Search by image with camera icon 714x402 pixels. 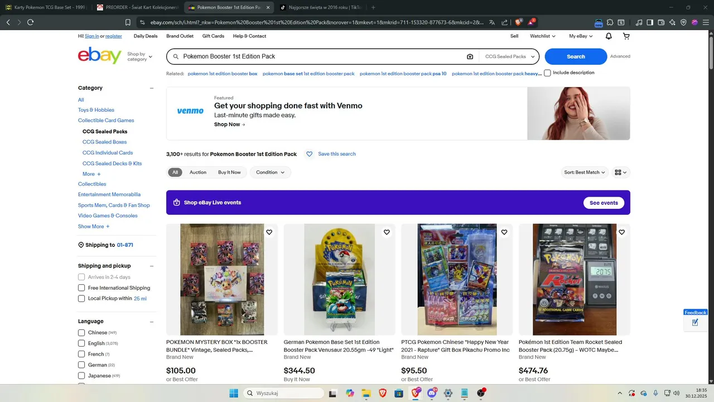(x=470, y=56)
